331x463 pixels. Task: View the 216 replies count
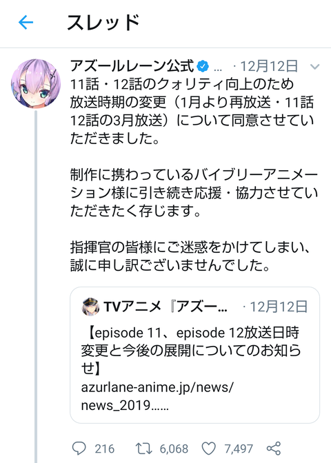[104, 449]
